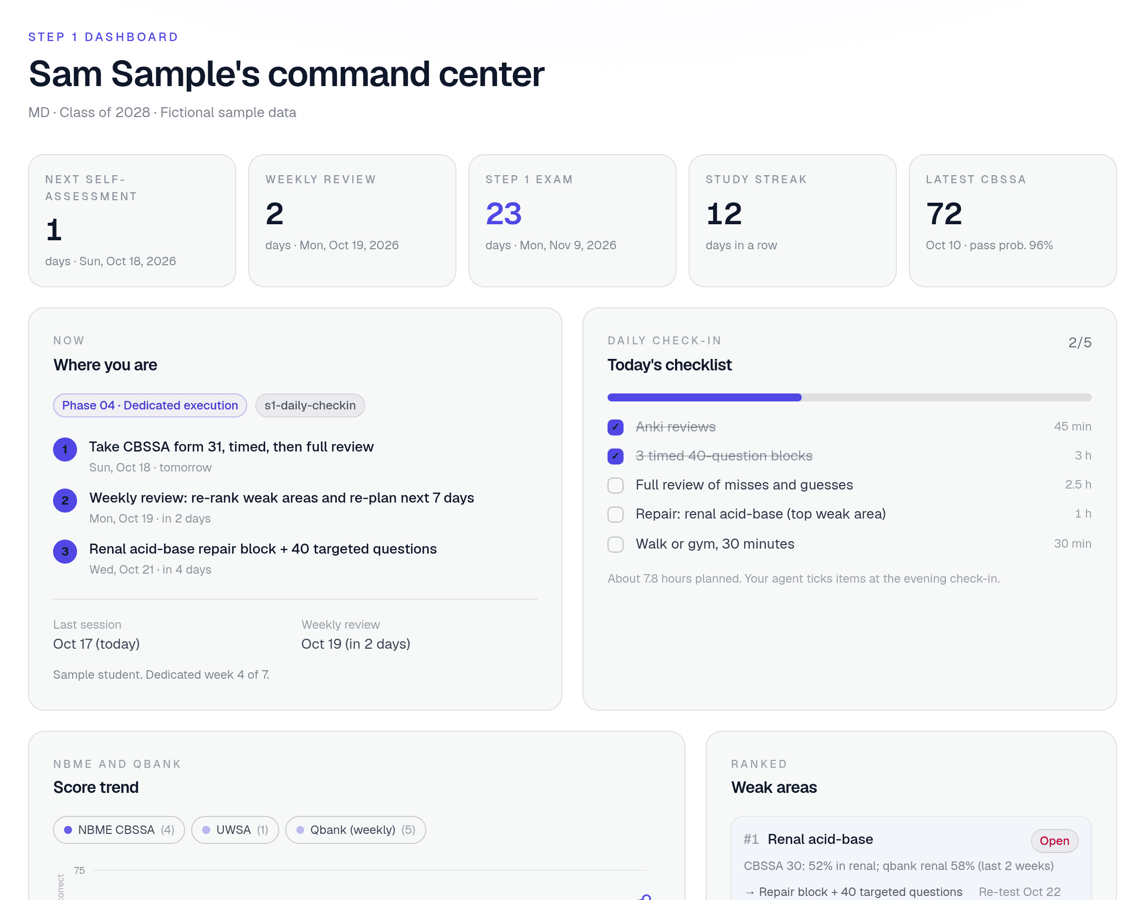Click the 45 min duration for Anki reviews

point(1072,426)
